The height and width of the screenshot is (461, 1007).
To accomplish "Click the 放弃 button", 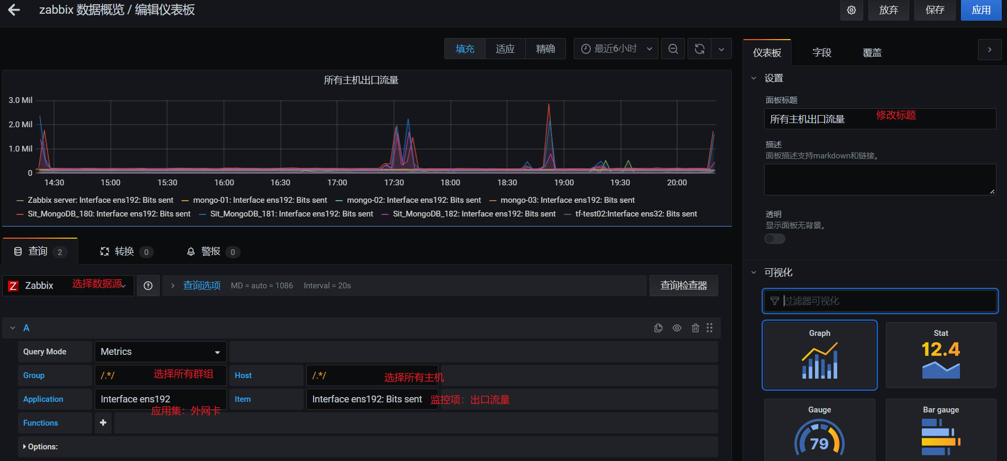I will pyautogui.click(x=889, y=10).
